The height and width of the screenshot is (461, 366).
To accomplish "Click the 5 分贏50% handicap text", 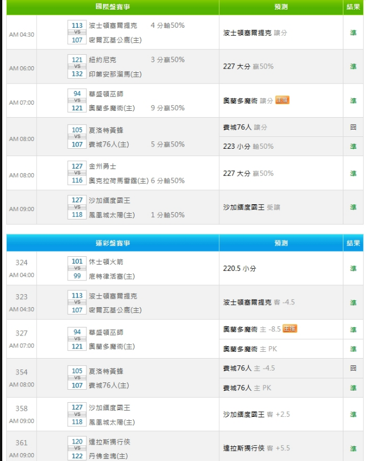I will tap(168, 144).
